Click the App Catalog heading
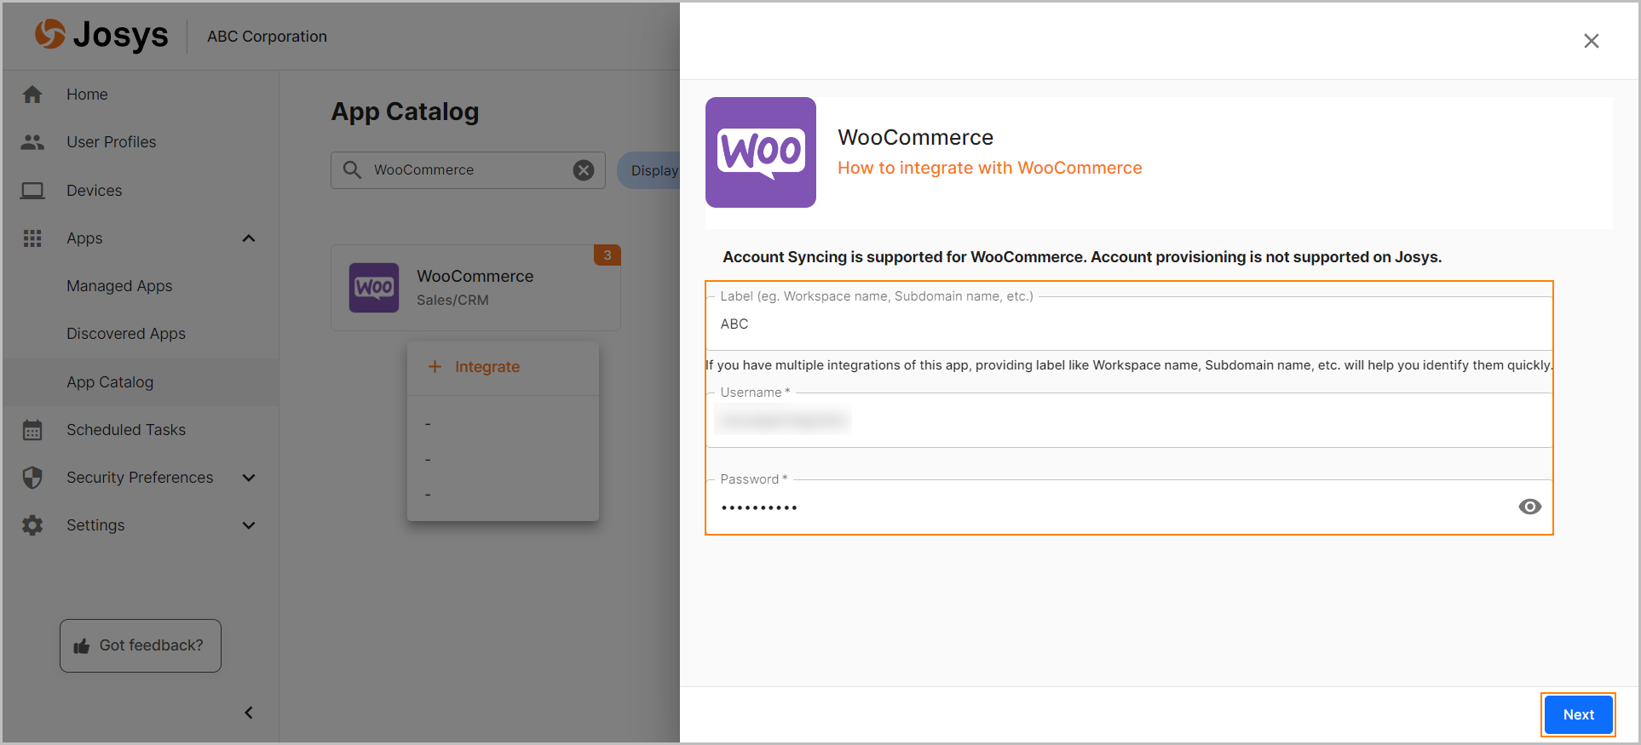The width and height of the screenshot is (1641, 745). click(x=405, y=112)
